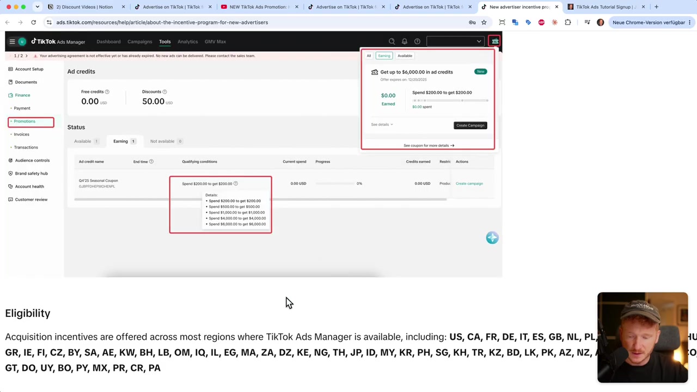Click the orange starburst extension icon
The width and height of the screenshot is (697, 392).
pyautogui.click(x=554, y=22)
